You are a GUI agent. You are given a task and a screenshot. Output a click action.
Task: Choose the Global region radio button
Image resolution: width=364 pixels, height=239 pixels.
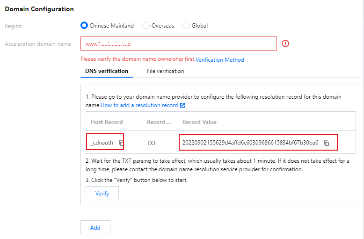click(x=186, y=26)
